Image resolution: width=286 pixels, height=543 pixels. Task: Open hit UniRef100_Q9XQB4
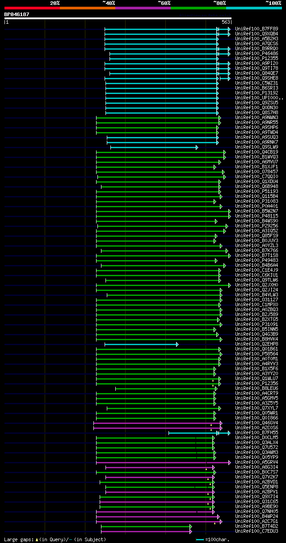[x=256, y=34]
